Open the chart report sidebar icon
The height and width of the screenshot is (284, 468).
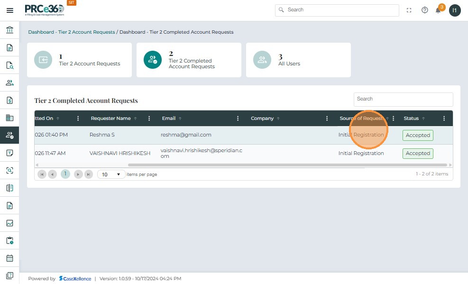9,223
